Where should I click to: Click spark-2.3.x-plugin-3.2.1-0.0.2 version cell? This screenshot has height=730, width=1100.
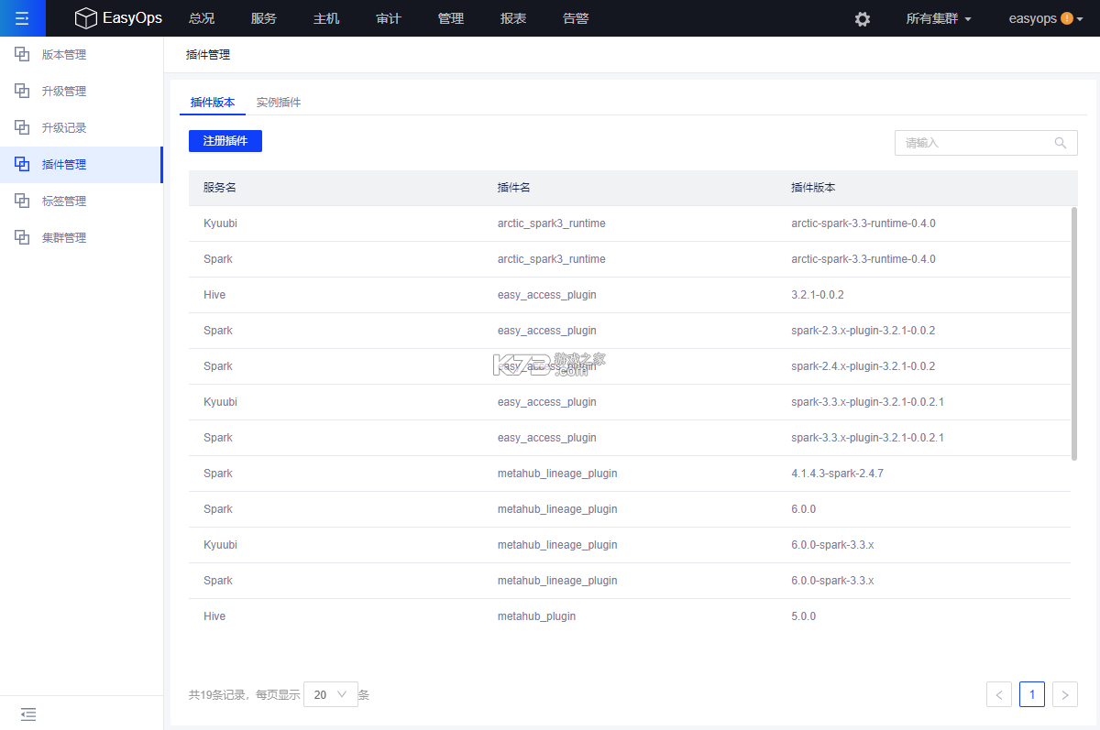(863, 331)
